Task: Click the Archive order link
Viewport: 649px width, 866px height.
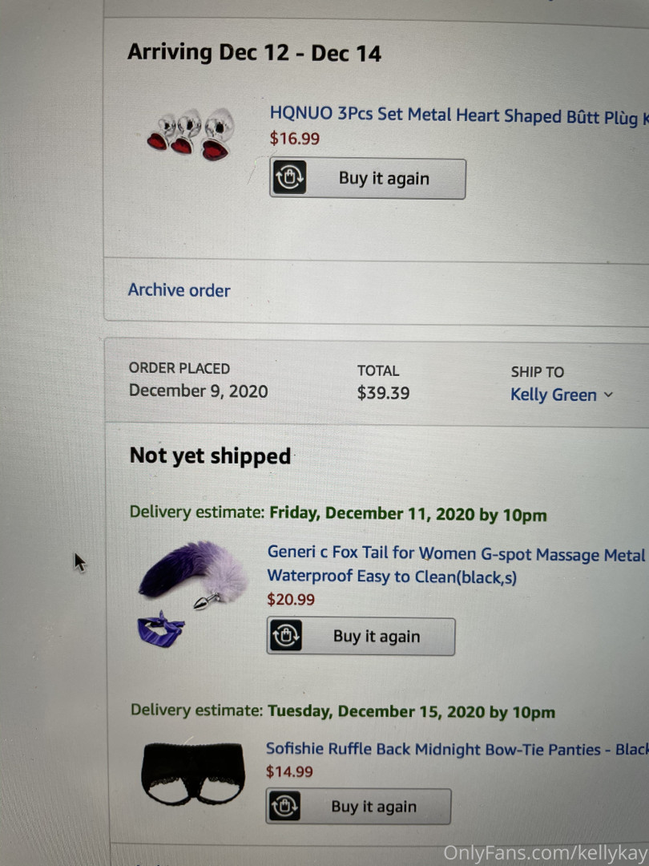Action: coord(179,290)
